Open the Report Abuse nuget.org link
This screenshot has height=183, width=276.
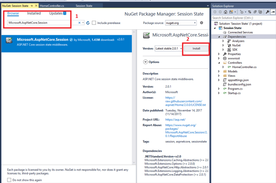point(186,131)
